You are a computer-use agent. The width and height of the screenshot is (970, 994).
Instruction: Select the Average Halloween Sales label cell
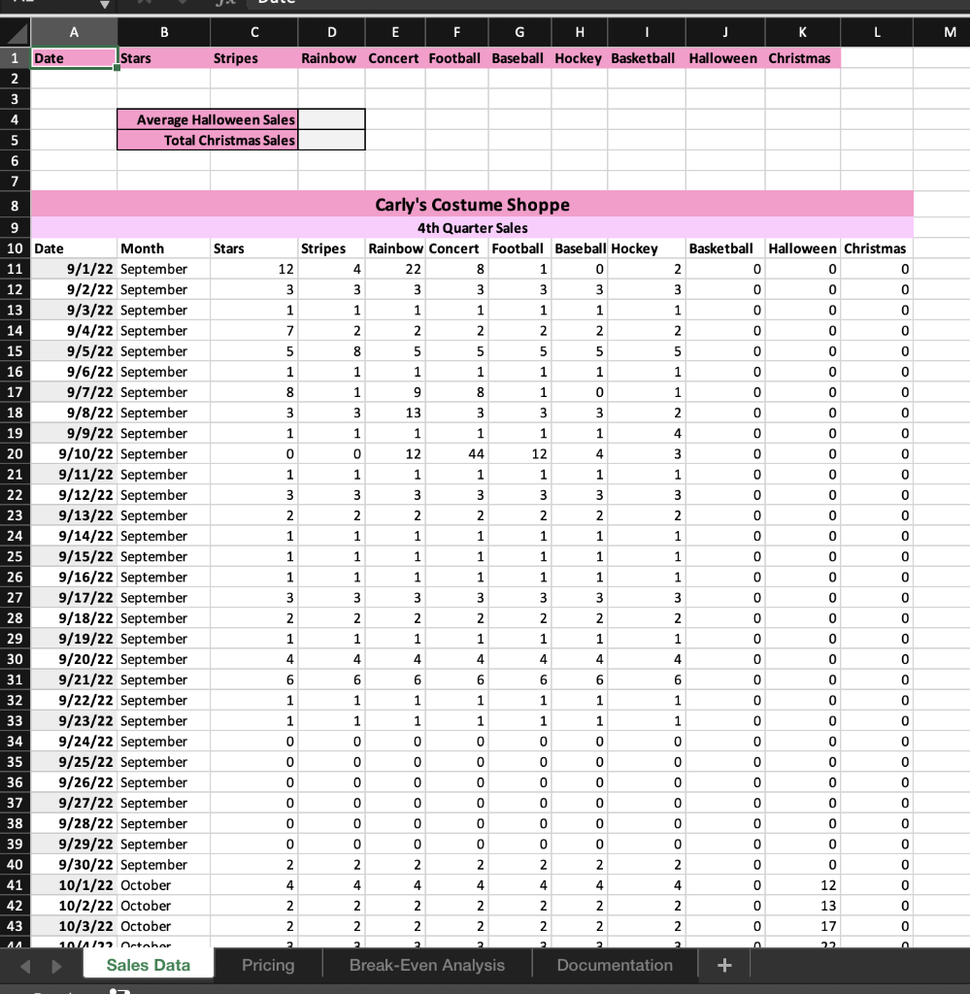pos(208,119)
